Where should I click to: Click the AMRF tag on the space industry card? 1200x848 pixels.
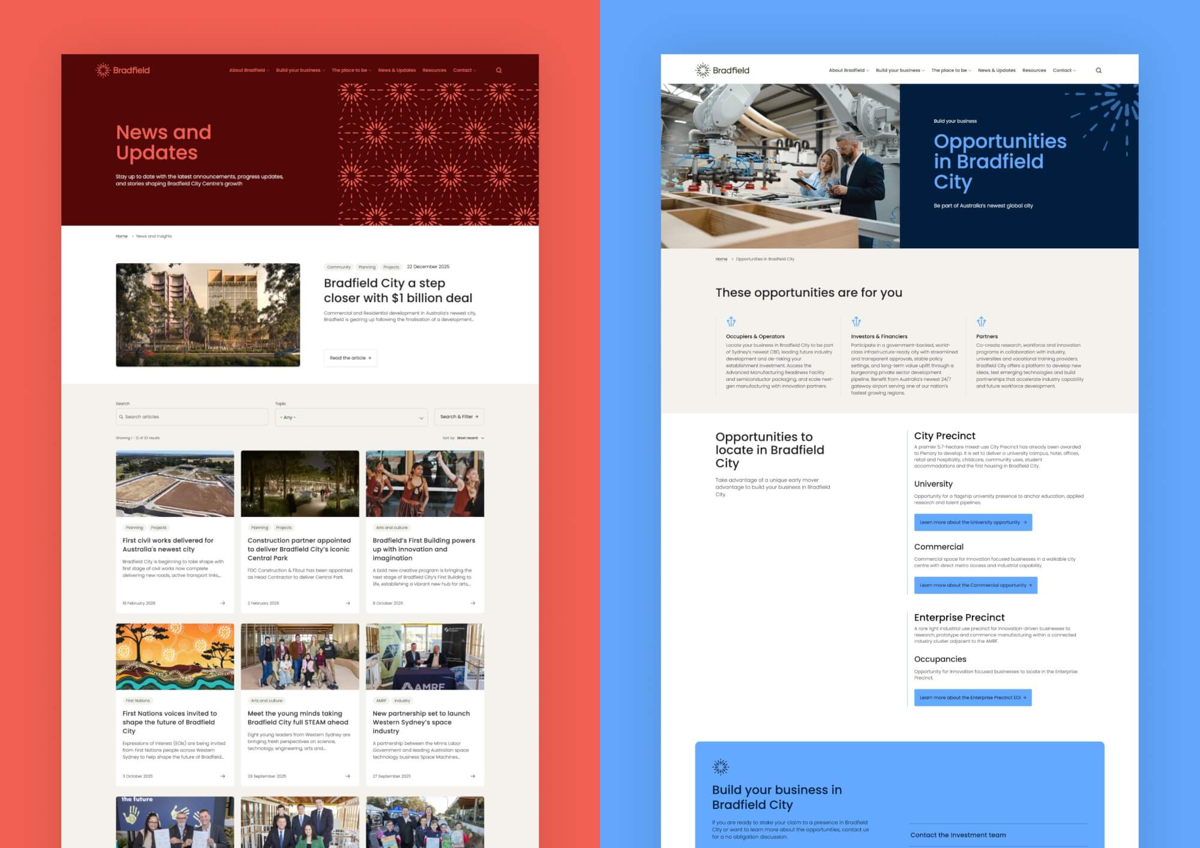click(381, 700)
